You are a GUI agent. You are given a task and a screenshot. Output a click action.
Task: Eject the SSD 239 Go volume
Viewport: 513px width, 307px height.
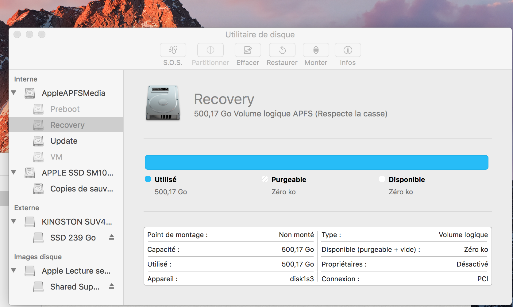(112, 237)
